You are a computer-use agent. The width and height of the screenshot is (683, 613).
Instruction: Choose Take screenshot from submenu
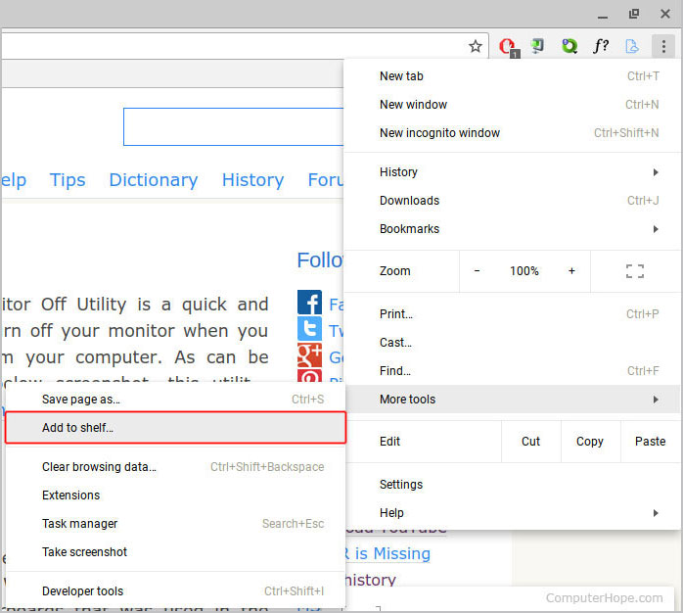point(175,552)
